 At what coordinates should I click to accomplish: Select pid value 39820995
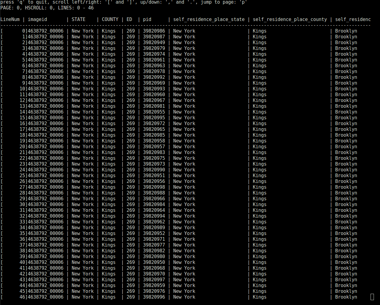(x=154, y=117)
